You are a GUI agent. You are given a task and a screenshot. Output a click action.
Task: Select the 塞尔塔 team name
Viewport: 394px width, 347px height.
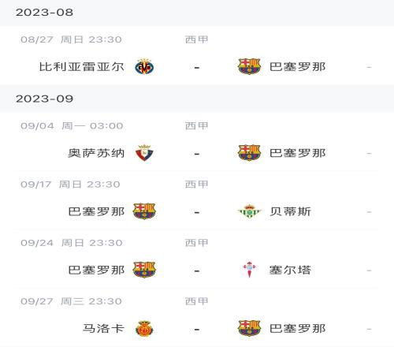[290, 271]
